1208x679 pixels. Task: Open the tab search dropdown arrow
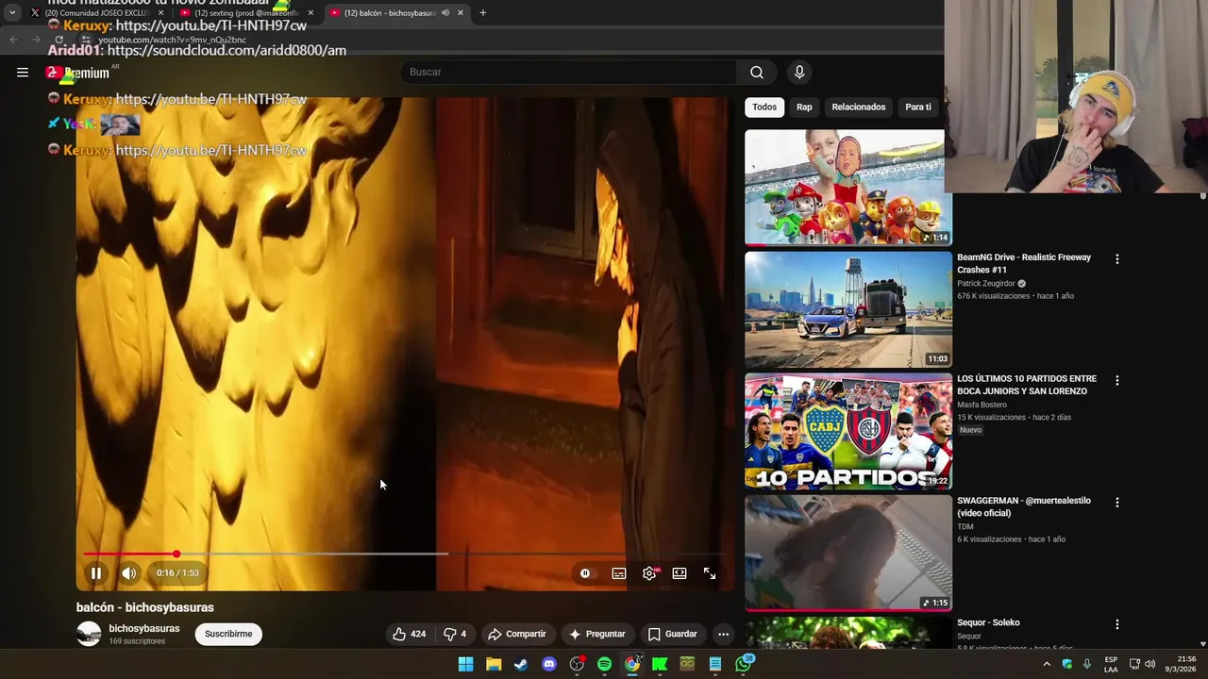11,13
